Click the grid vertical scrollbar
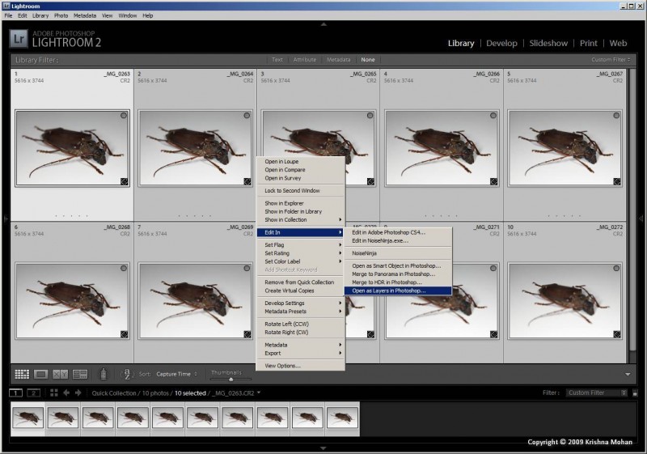647x454 pixels. tap(632, 210)
